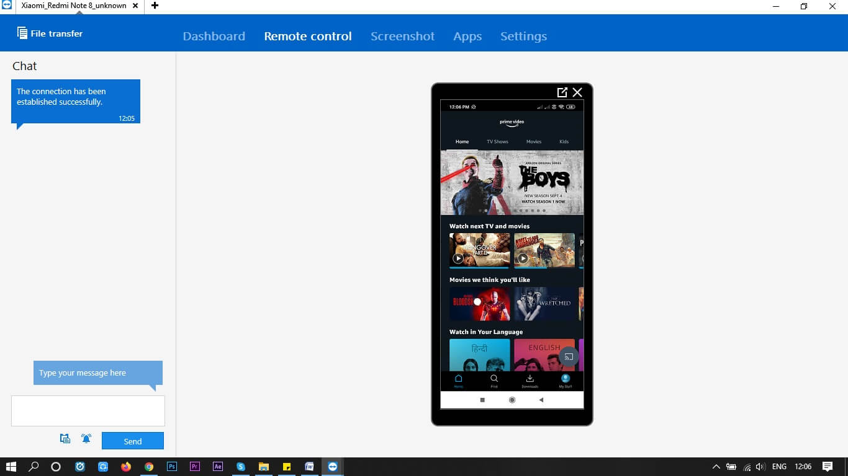The width and height of the screenshot is (848, 476).
Task: Open the Kids section in Prime Video
Action: [564, 141]
